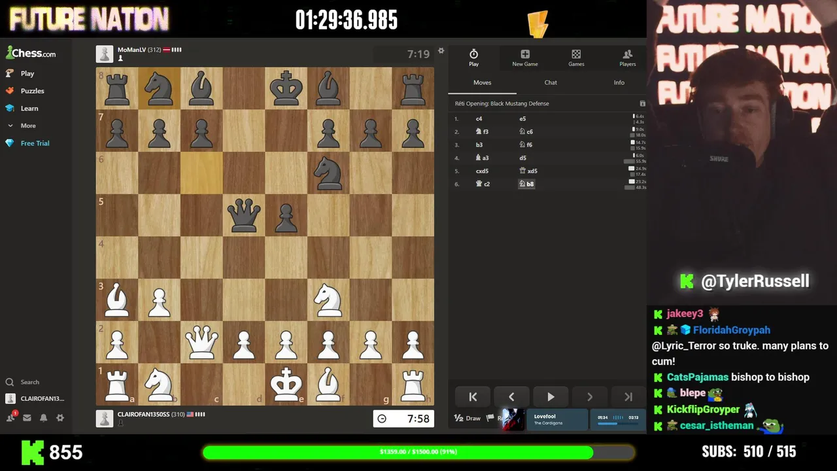Screen dimensions: 837x471
Task: Click the Réti Opening name text
Action: point(502,103)
